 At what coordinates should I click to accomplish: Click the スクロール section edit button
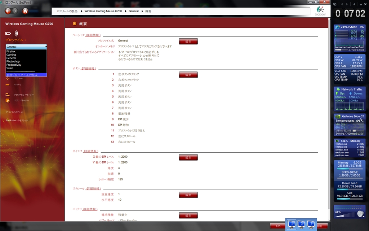tap(188, 195)
